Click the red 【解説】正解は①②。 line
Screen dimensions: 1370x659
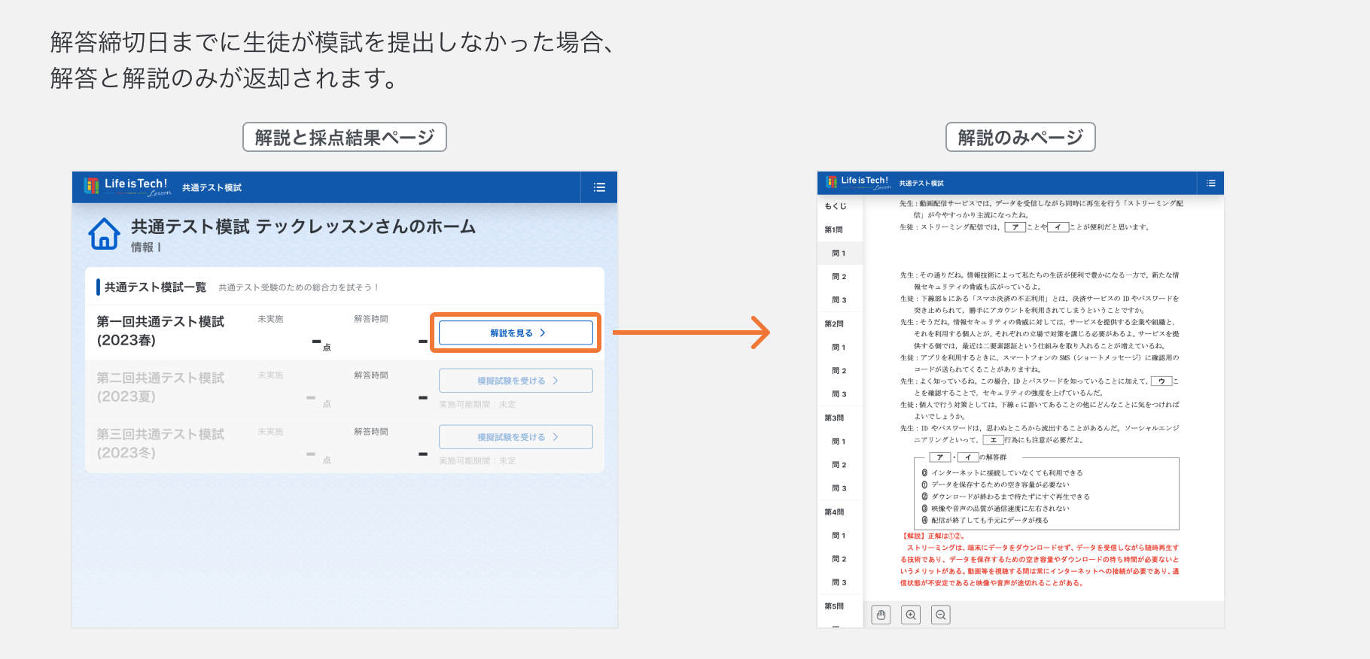tap(933, 536)
